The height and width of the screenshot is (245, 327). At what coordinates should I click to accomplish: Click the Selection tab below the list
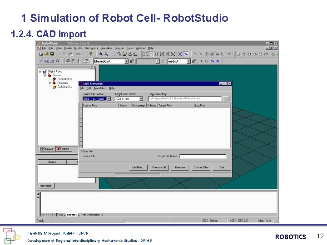click(46, 186)
